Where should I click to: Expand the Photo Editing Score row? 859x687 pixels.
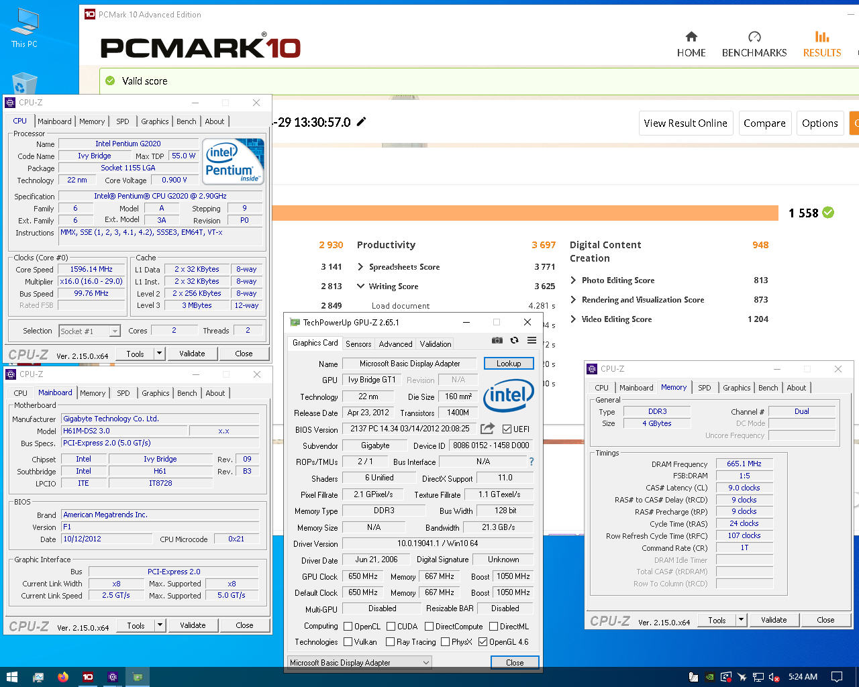click(573, 280)
